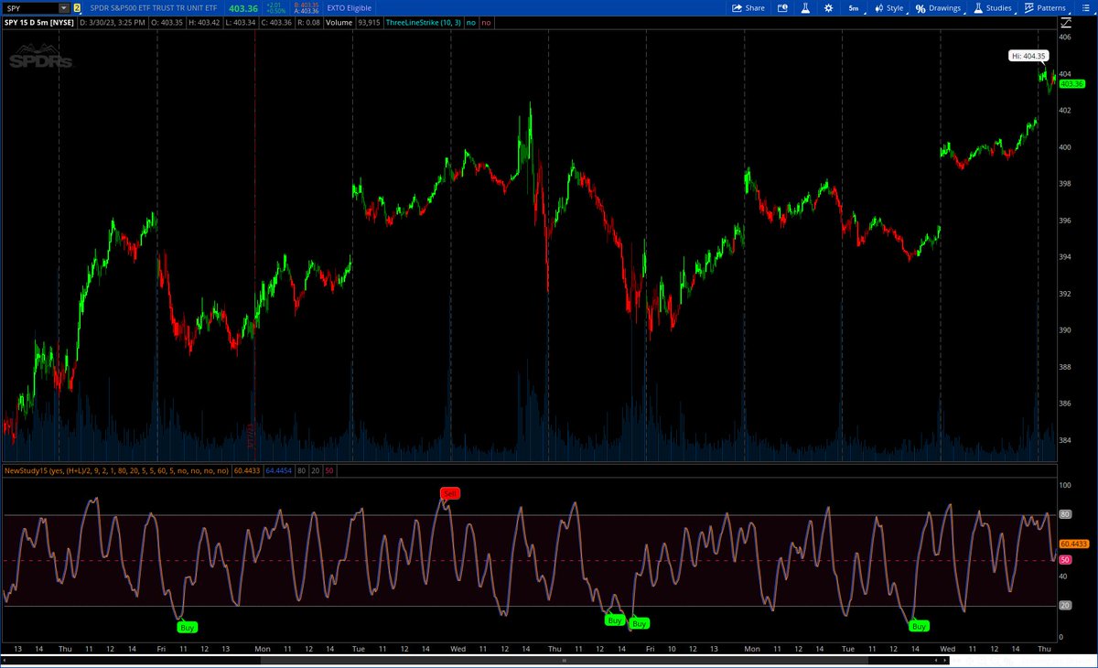Viewport: 1098px width, 668px height.
Task: Open the corporate actions calendar icon
Action: [x=782, y=7]
